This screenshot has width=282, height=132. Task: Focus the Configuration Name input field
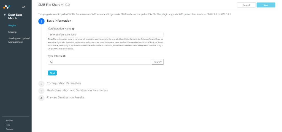(x=106, y=34)
